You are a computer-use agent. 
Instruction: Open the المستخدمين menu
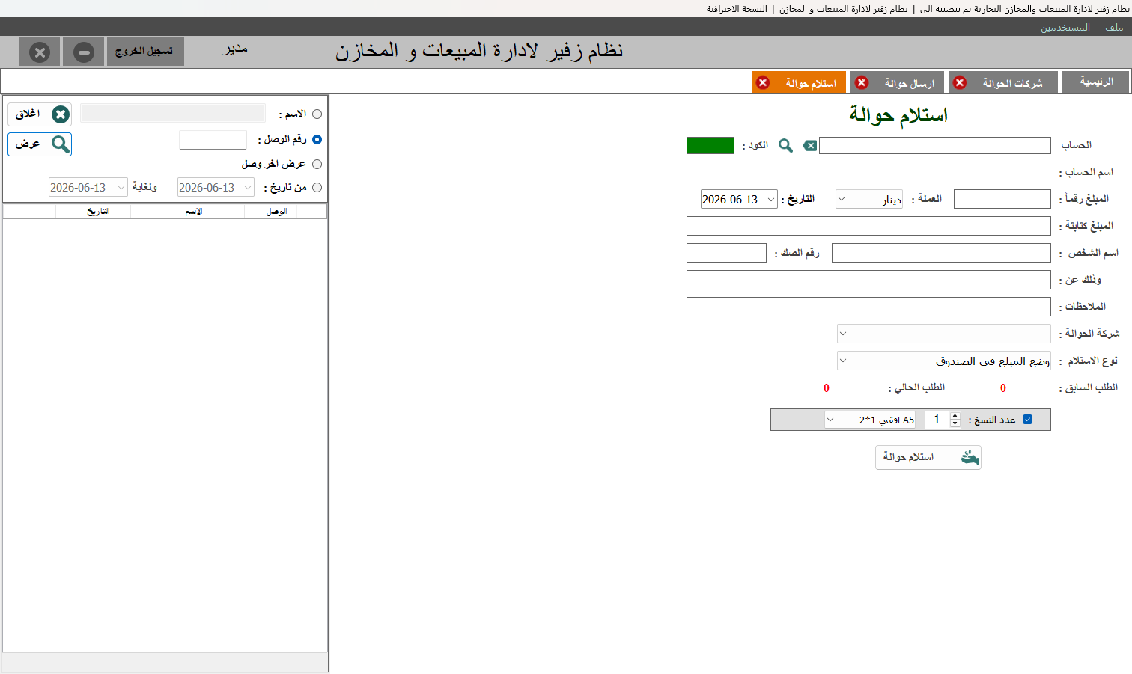coord(1065,28)
